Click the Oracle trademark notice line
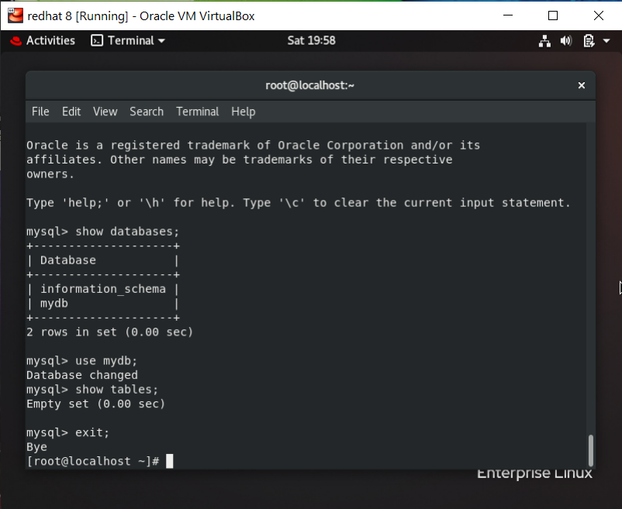This screenshot has width=622, height=509. [x=253, y=146]
